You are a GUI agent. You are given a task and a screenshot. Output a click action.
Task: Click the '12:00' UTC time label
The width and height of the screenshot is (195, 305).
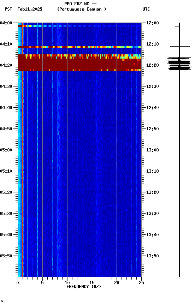pos(153,23)
